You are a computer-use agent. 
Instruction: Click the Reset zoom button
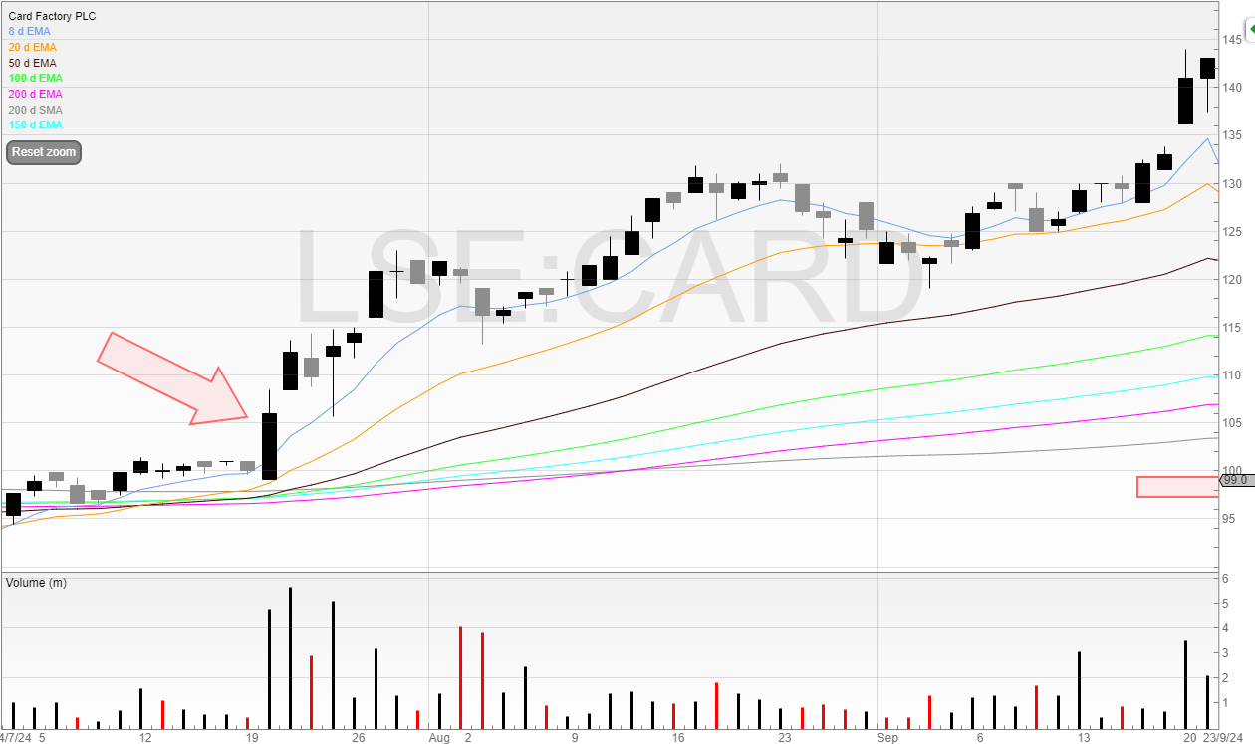click(43, 152)
